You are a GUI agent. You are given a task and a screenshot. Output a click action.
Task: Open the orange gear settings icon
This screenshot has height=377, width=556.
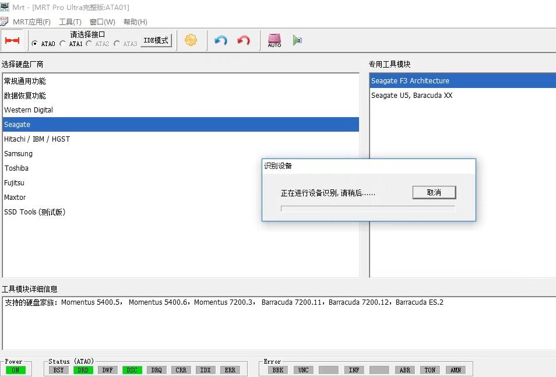coord(191,40)
